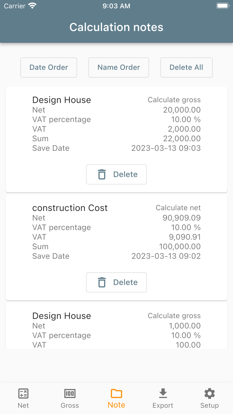233x414 pixels.
Task: Open the Setup tab
Action: [209, 398]
